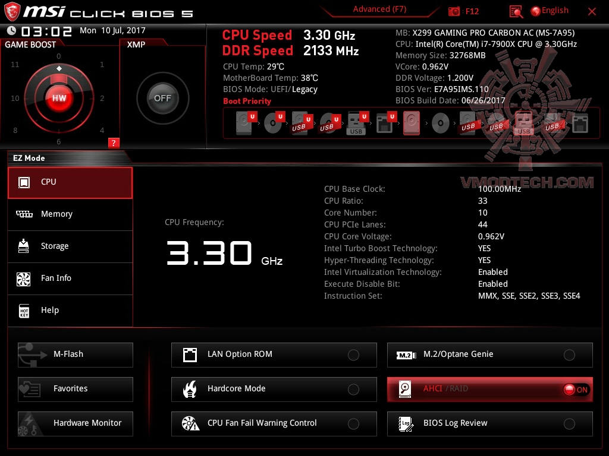Click the AHCI hard drive icon
The image size is (609, 456).
pyautogui.click(x=405, y=389)
